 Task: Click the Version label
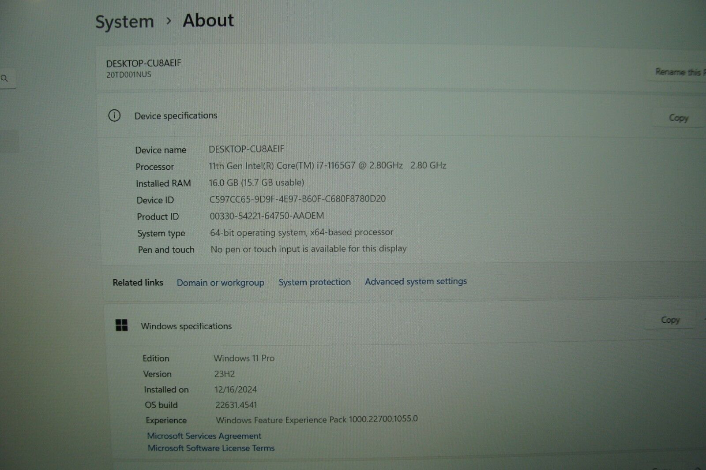[x=157, y=374]
